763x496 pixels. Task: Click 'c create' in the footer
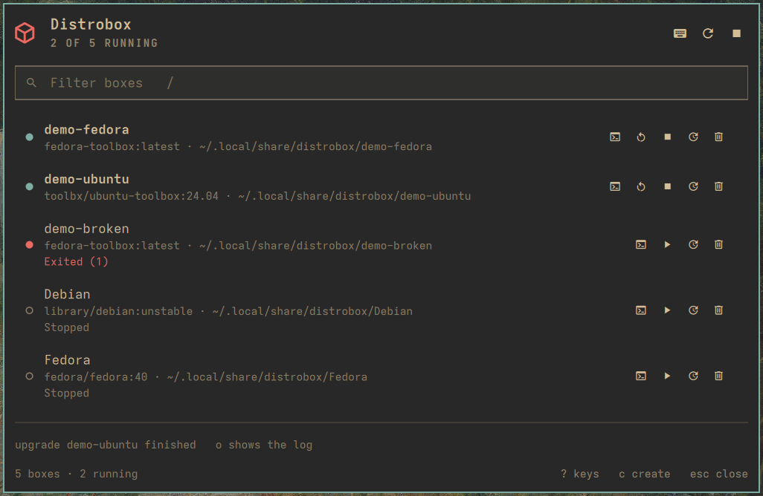(644, 474)
